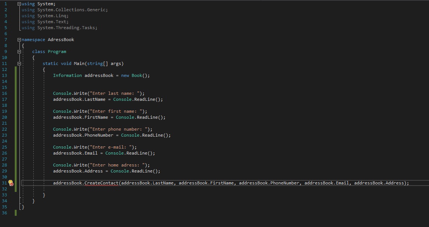Click the AdressBook namespace name
Viewport: 429px width, 227px height.
pos(61,40)
